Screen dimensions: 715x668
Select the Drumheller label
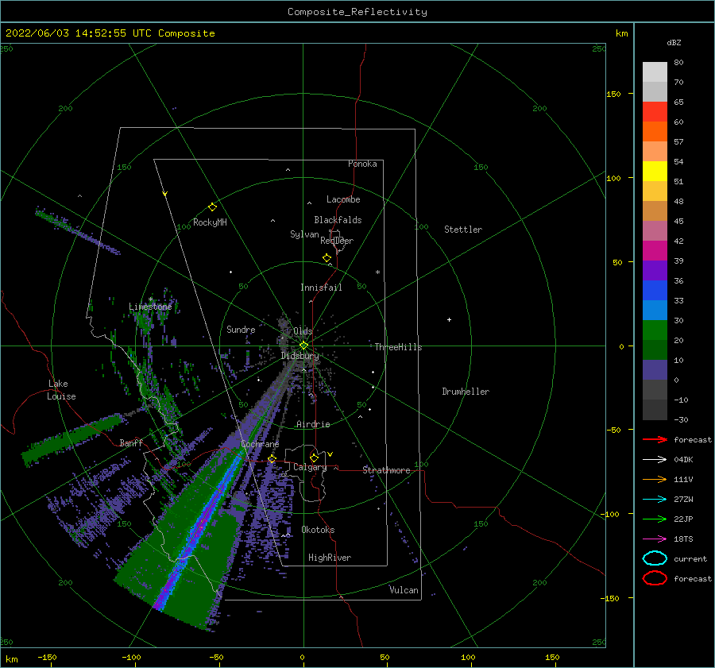click(466, 392)
